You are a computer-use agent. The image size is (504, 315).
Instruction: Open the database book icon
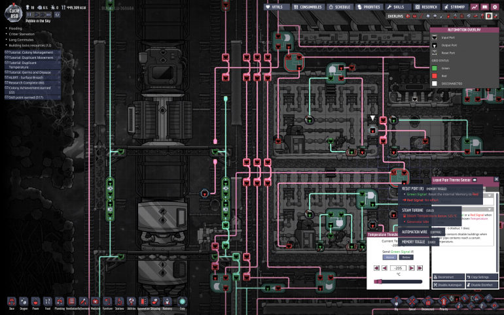click(484, 7)
